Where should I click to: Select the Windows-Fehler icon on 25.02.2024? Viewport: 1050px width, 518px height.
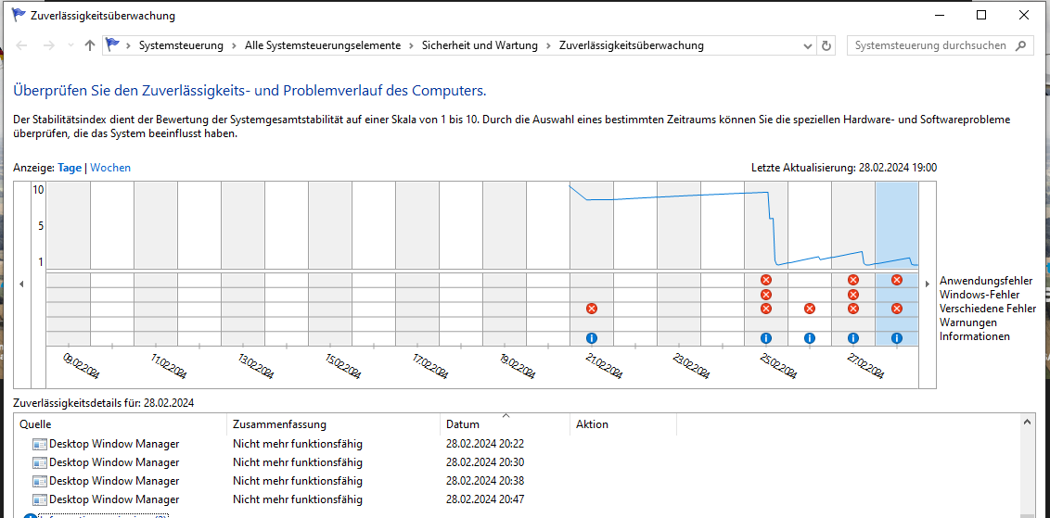click(766, 295)
